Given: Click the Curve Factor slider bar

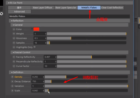Looking at the screenshot, I should [91, 66].
